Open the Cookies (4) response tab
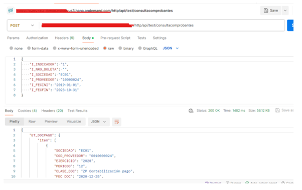 point(27,110)
